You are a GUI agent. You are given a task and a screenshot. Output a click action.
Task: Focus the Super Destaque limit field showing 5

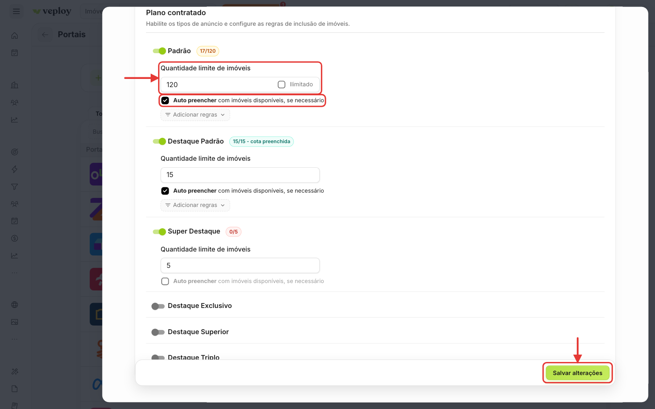coord(240,265)
